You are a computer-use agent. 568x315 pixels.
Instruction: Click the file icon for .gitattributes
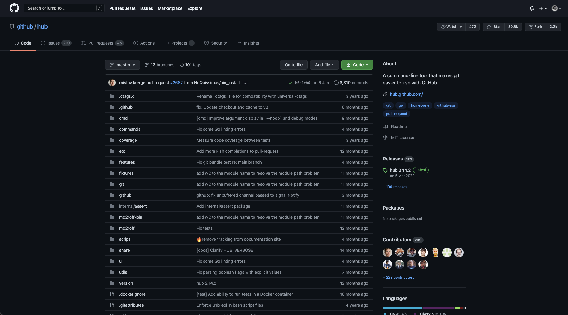coord(112,305)
